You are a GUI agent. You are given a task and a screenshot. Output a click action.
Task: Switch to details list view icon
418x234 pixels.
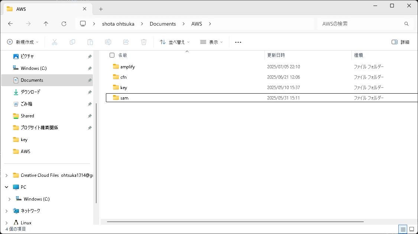point(403,229)
